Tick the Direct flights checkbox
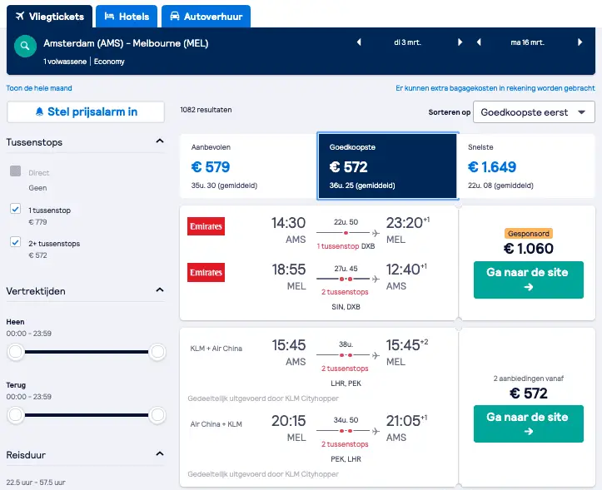The image size is (602, 490). click(x=15, y=171)
